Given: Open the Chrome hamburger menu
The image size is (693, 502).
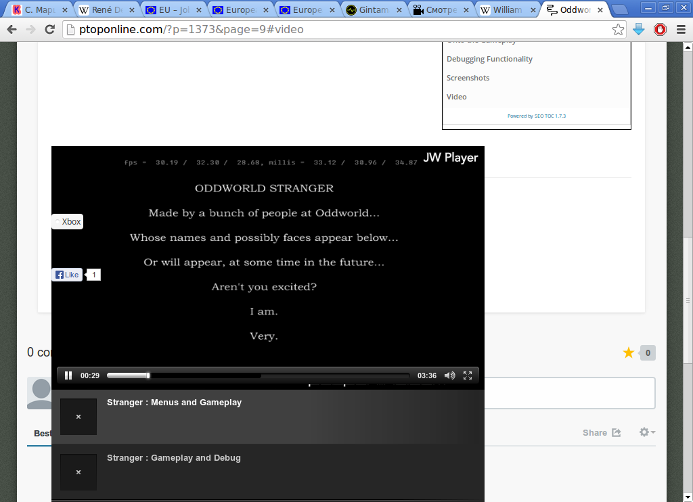Looking at the screenshot, I should [681, 30].
